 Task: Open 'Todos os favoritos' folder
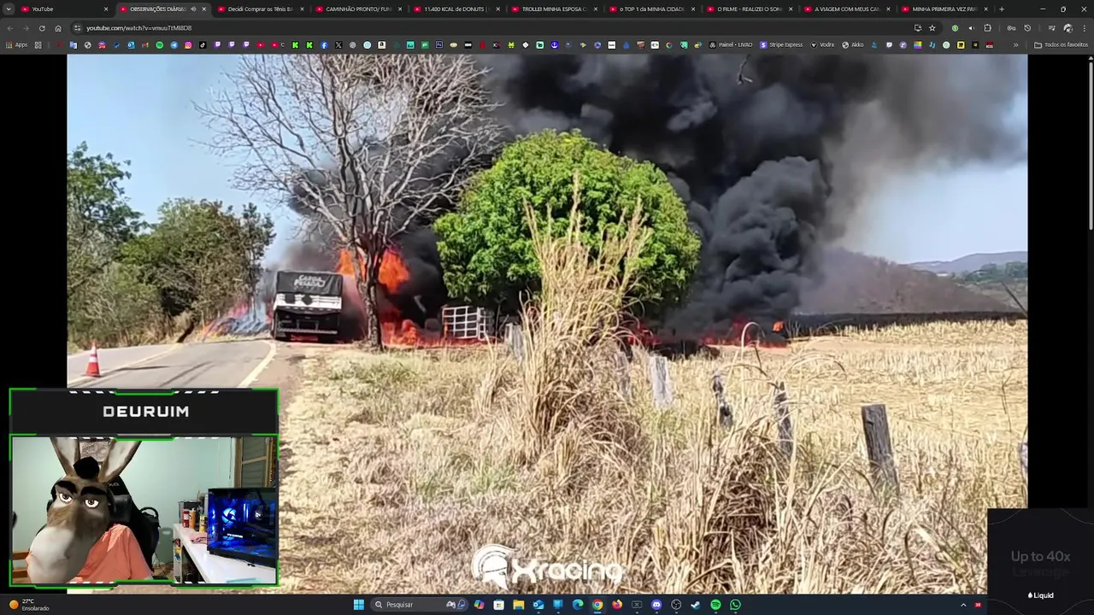(x=1061, y=44)
